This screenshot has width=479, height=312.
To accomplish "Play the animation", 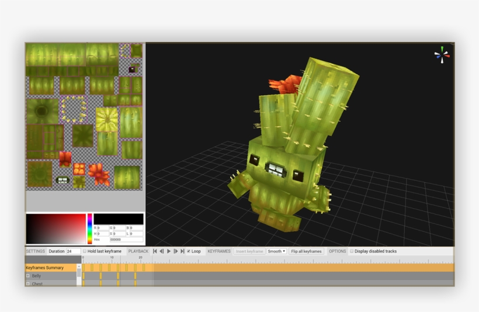I will (169, 251).
